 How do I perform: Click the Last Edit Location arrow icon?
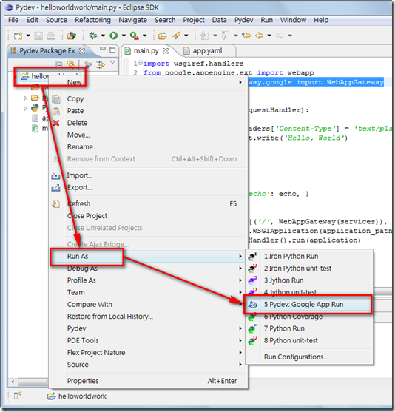(246, 36)
